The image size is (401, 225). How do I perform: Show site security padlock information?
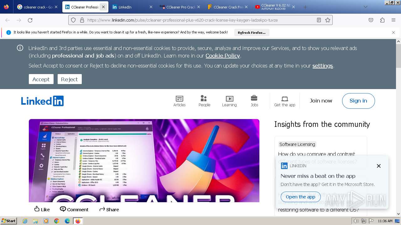pyautogui.click(x=82, y=20)
